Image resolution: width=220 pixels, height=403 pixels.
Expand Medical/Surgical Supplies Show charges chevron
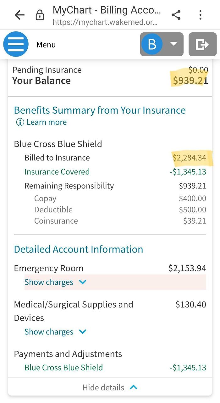pyautogui.click(x=83, y=332)
